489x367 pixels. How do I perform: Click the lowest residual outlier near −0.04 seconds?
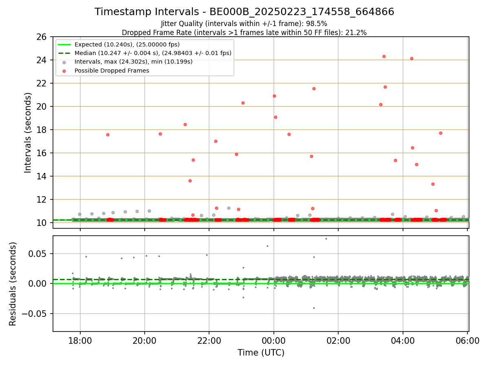point(314,308)
